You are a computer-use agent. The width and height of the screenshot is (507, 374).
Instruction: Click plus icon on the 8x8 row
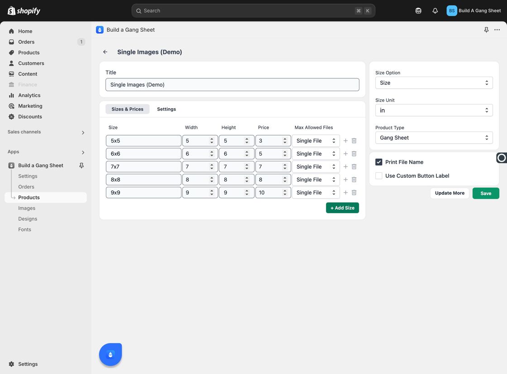point(345,180)
